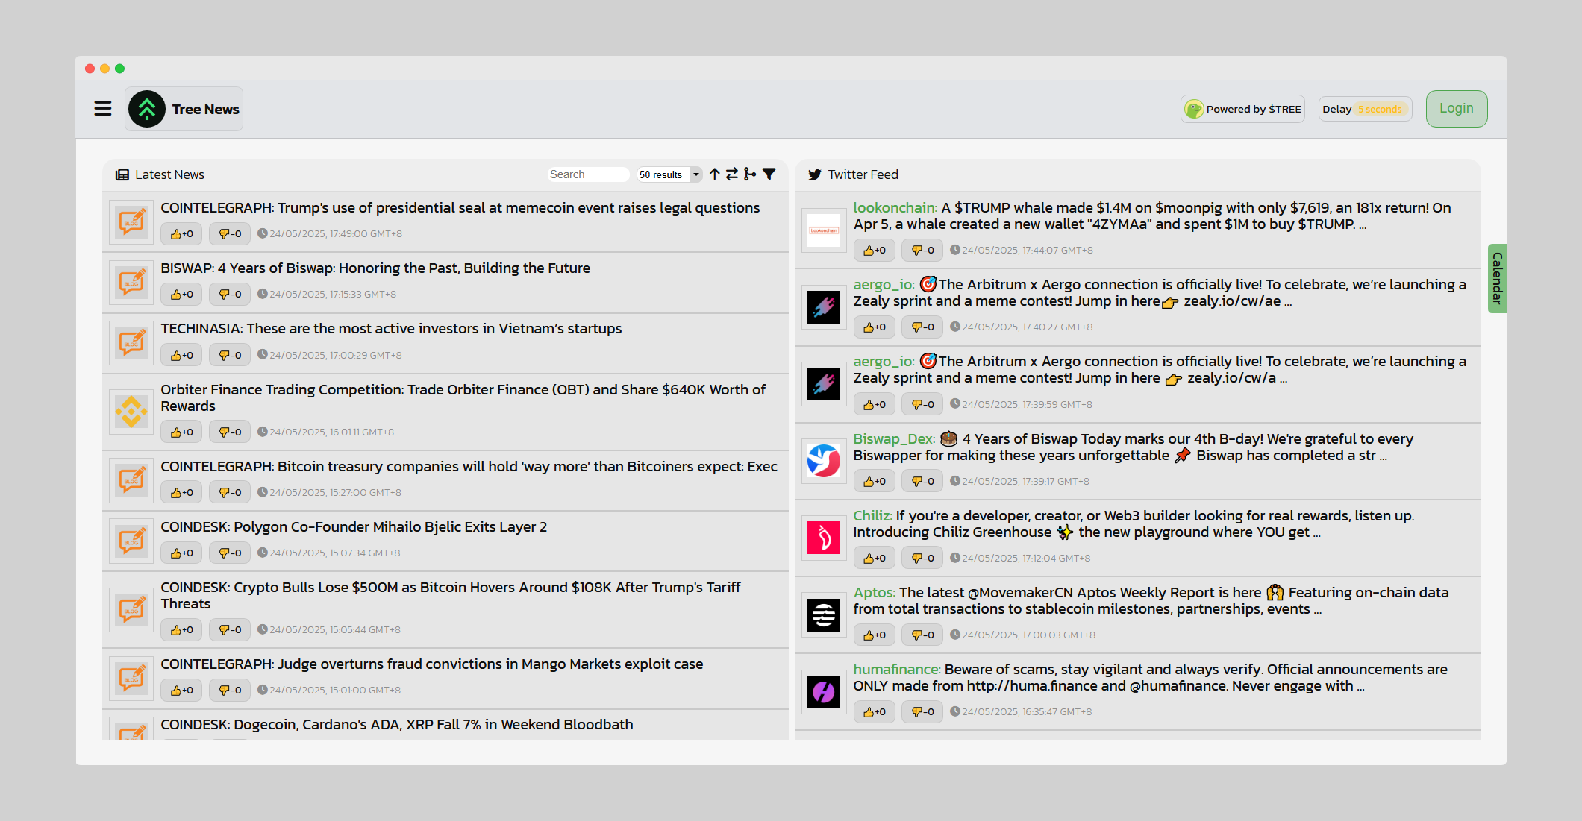Click the Search input field
This screenshot has width=1582, height=821.
click(588, 174)
